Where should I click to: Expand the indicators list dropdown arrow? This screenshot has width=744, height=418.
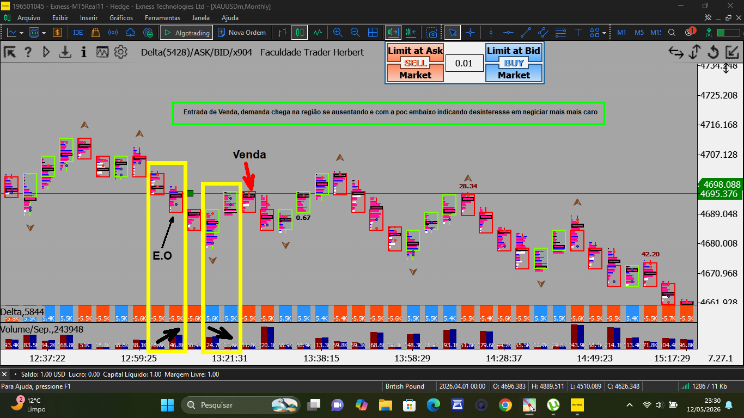click(x=44, y=33)
